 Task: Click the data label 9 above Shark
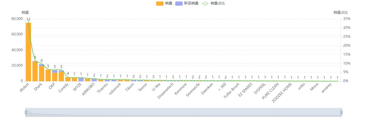point(41,61)
